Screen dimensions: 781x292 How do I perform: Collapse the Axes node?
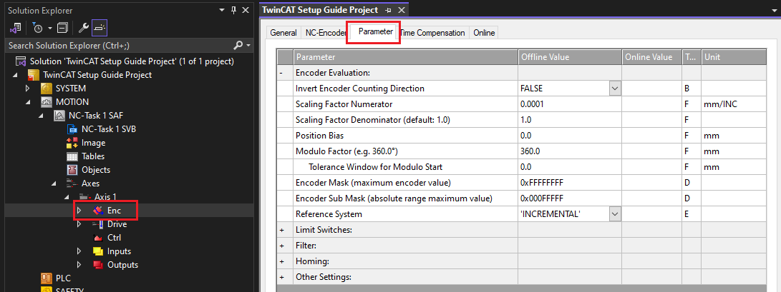(x=54, y=183)
